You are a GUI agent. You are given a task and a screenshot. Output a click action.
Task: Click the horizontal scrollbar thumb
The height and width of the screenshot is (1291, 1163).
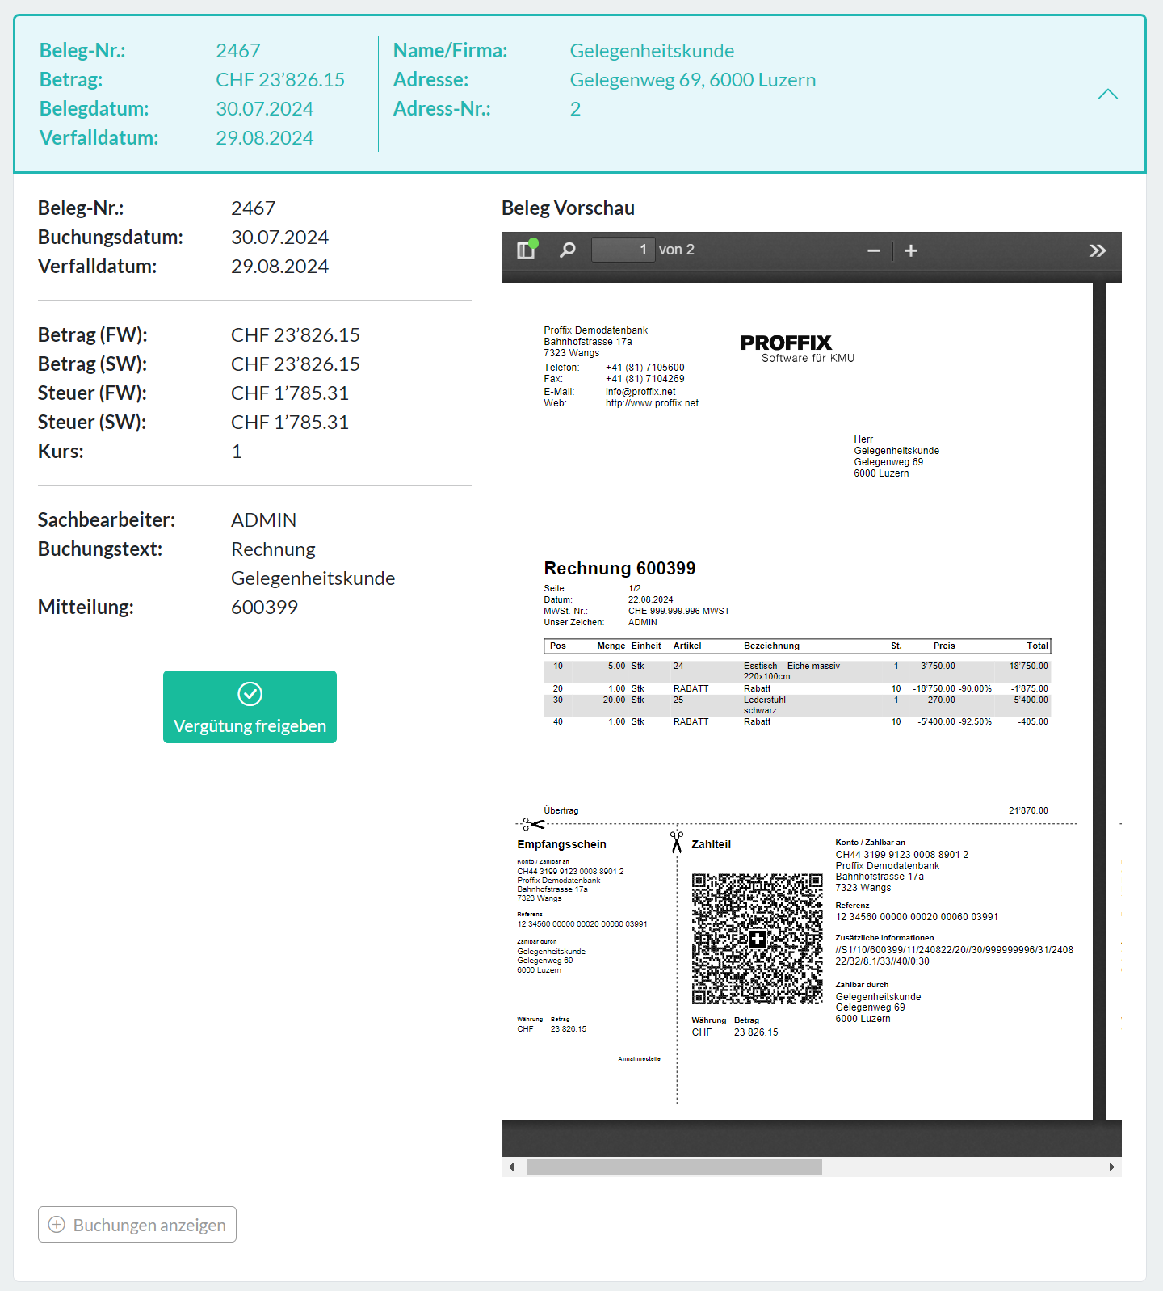[x=674, y=1167]
